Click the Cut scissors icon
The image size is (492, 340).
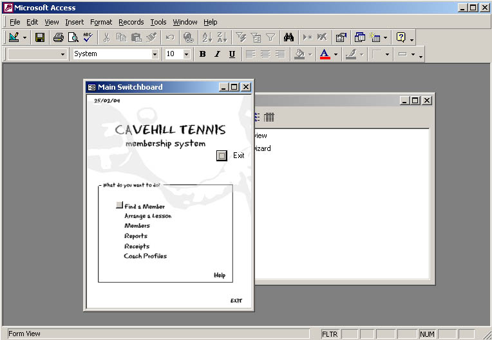(106, 37)
